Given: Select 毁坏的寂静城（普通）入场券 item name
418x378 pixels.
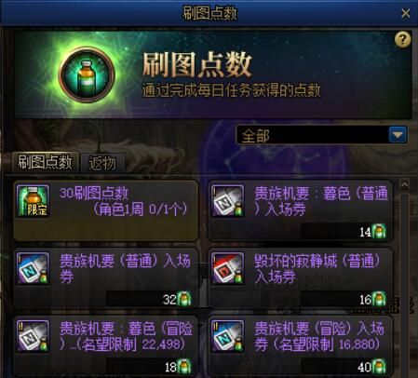Looking at the screenshot, I should point(317,269).
